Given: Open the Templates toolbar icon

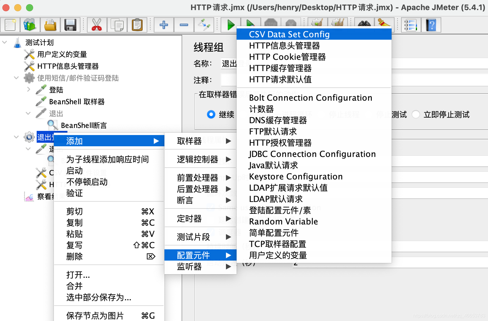Looking at the screenshot, I should (x=30, y=25).
